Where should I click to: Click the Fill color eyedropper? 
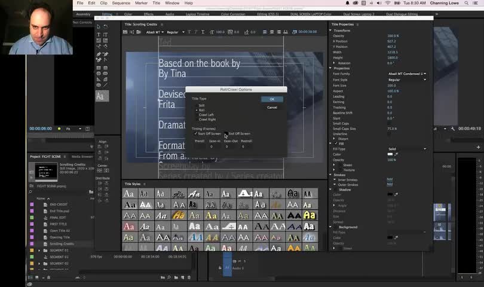[396, 154]
